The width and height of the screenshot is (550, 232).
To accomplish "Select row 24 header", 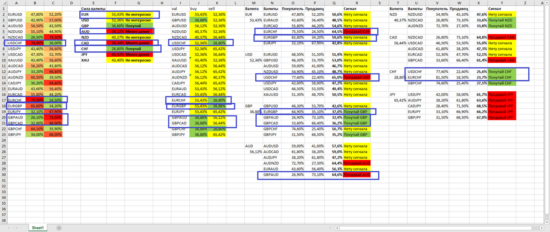I will [x=4, y=140].
